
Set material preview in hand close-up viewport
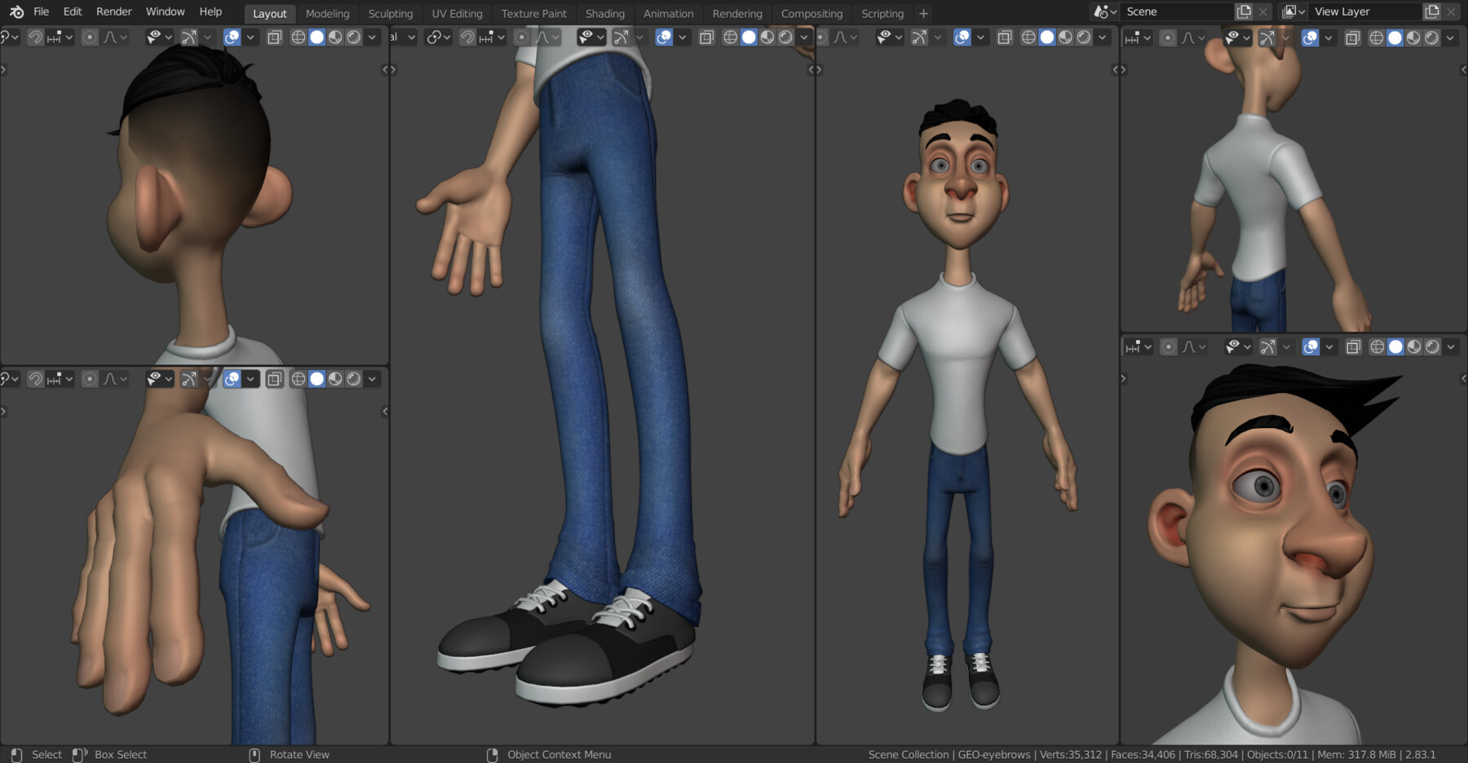pyautogui.click(x=335, y=379)
